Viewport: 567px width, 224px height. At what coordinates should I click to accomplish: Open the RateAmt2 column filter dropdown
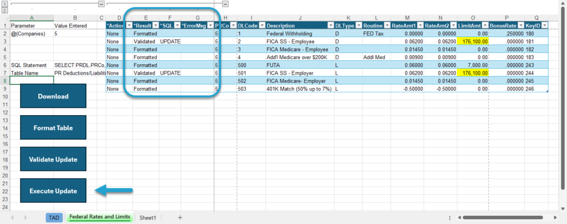pos(453,25)
